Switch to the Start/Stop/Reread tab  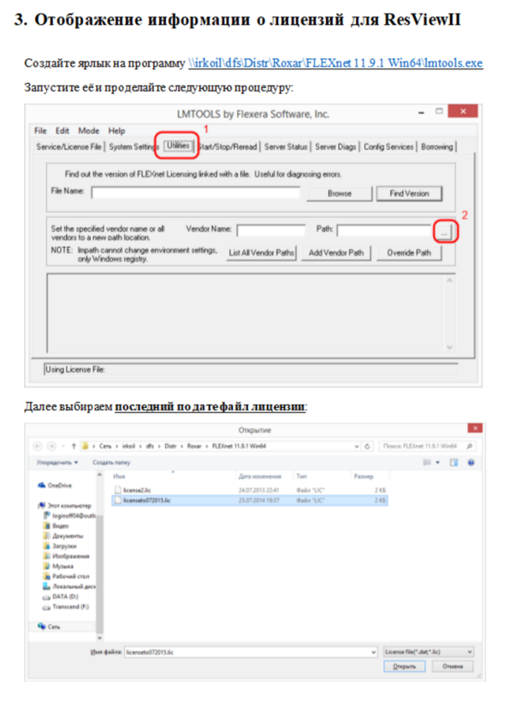pos(228,147)
